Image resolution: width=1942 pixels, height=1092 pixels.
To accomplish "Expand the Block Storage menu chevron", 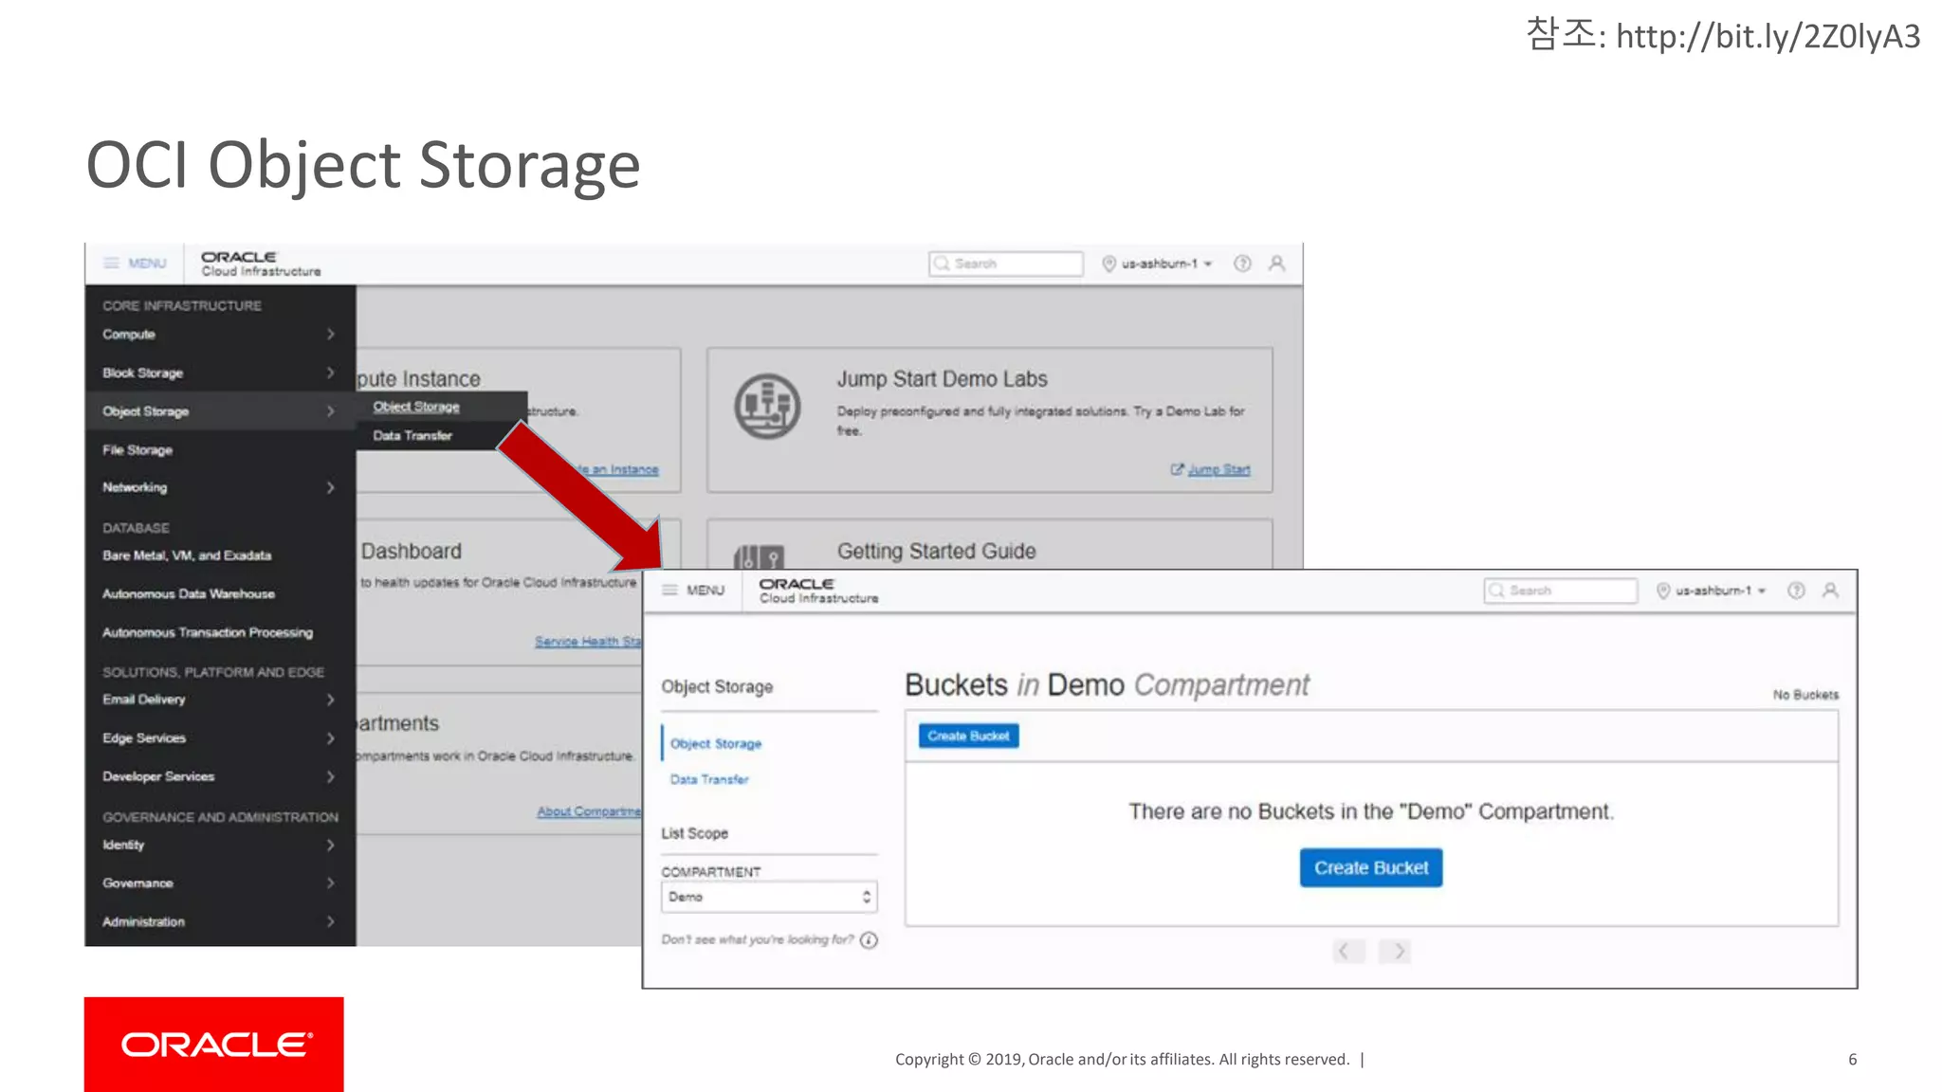I will click(330, 373).
